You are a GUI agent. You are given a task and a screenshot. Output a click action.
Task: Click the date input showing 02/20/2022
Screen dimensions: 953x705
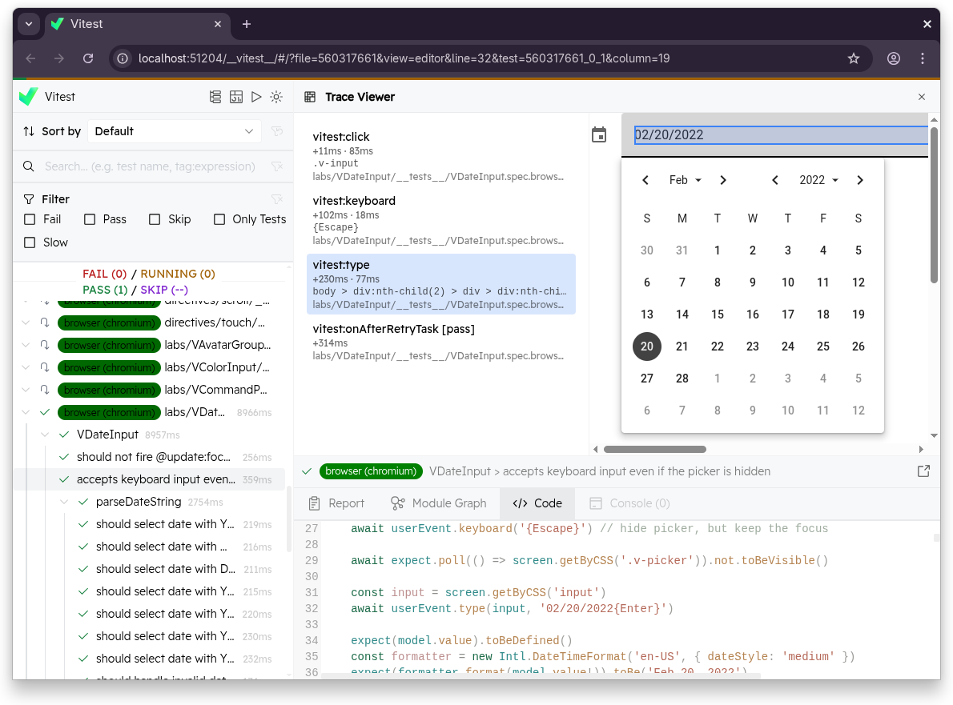click(x=780, y=134)
